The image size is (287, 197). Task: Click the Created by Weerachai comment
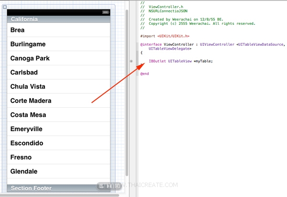click(x=182, y=20)
